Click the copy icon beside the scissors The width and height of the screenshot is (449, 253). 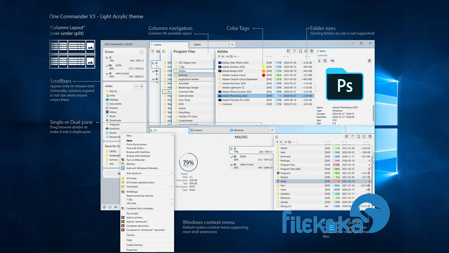(x=325, y=61)
